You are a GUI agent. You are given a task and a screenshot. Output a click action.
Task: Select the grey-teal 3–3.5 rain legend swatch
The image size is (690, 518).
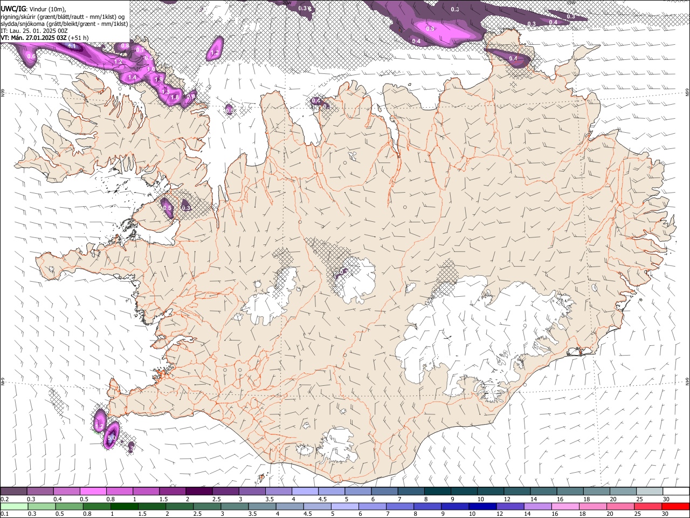click(234, 506)
